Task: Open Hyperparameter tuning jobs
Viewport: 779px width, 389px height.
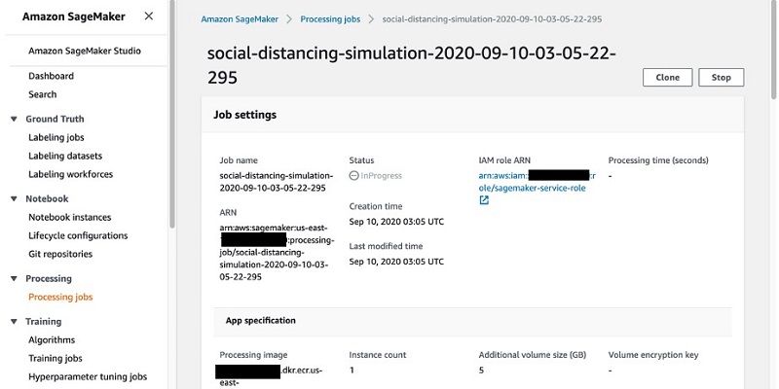Action: pyautogui.click(x=88, y=376)
